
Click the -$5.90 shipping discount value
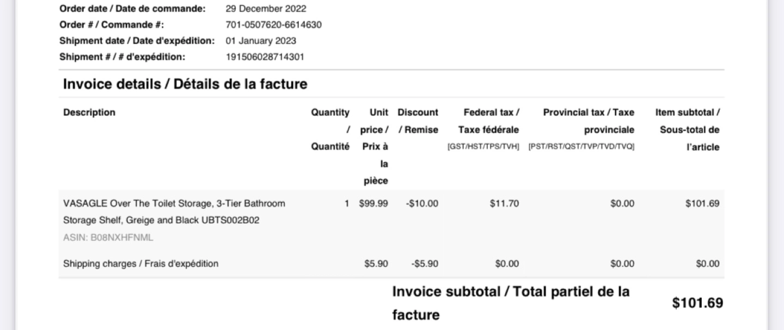coord(425,264)
